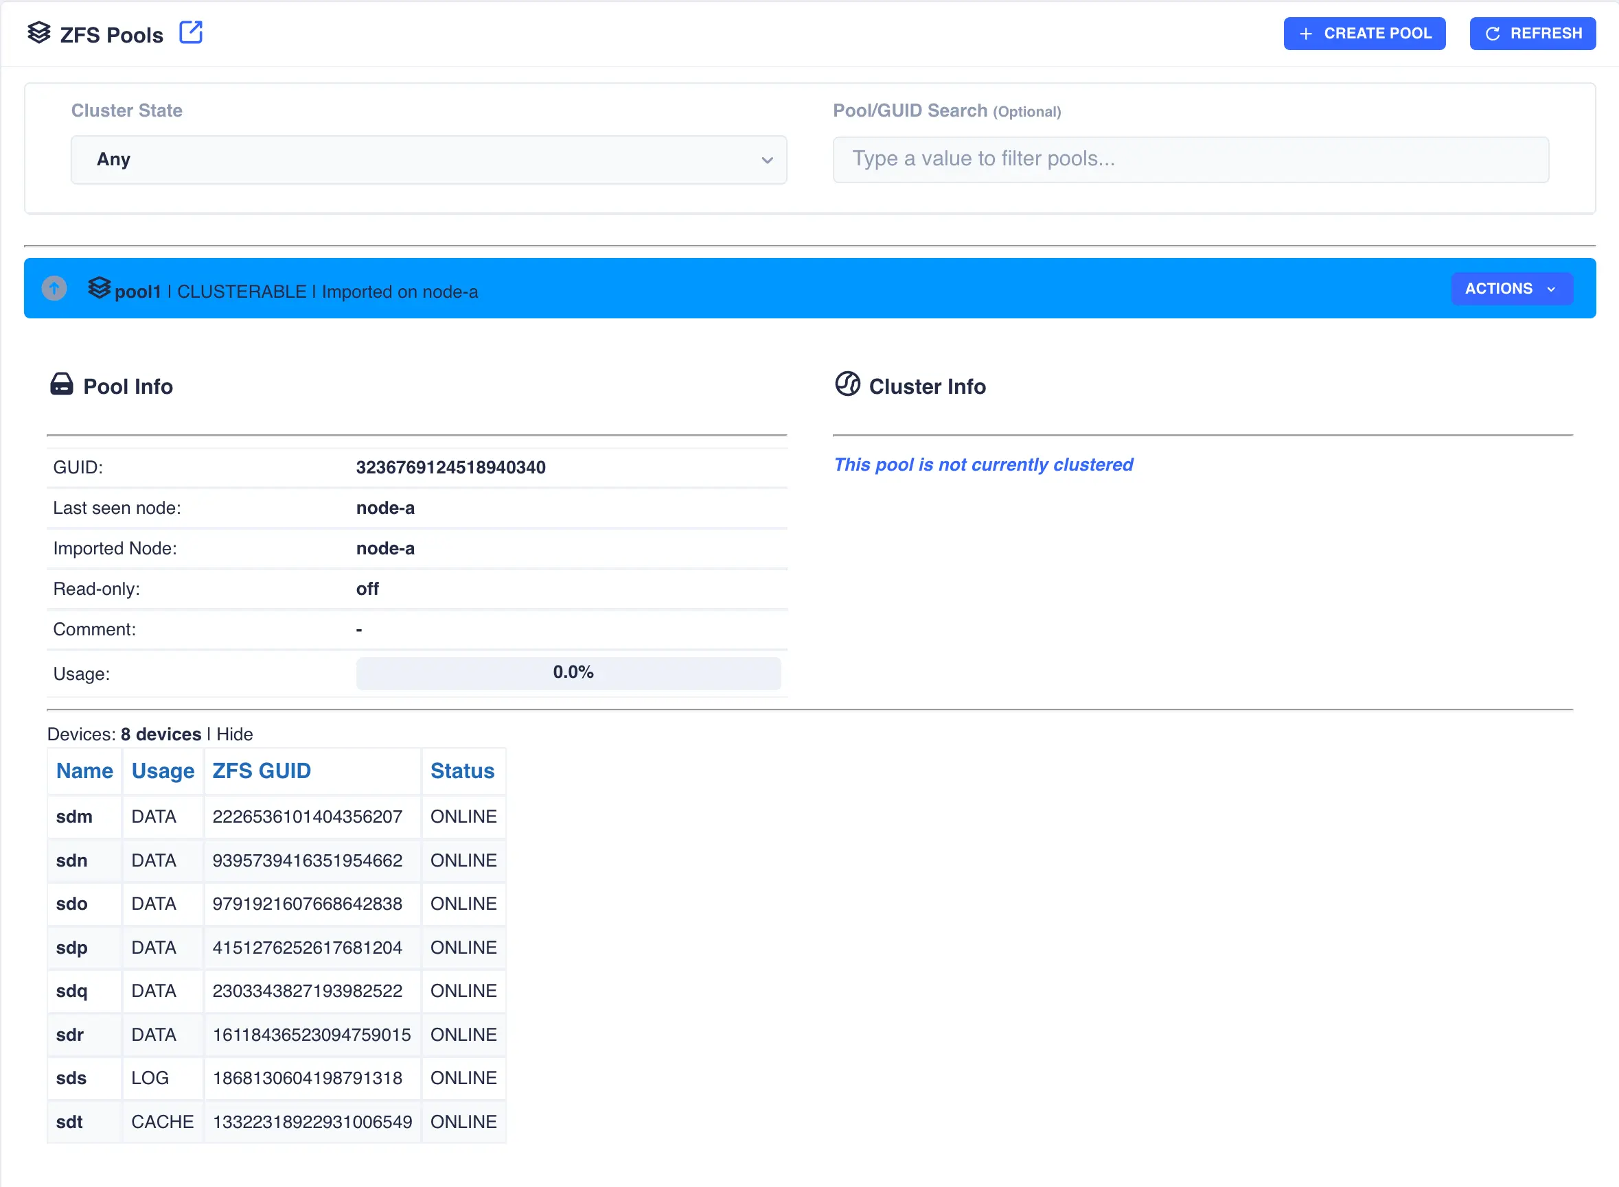Expand the ACTIONS menu for pool1

[1511, 288]
